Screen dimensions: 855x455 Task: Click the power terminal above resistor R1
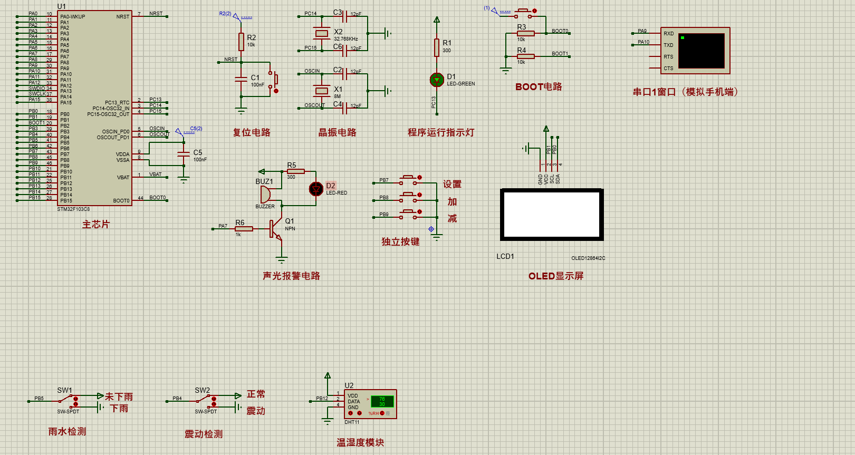pyautogui.click(x=437, y=20)
